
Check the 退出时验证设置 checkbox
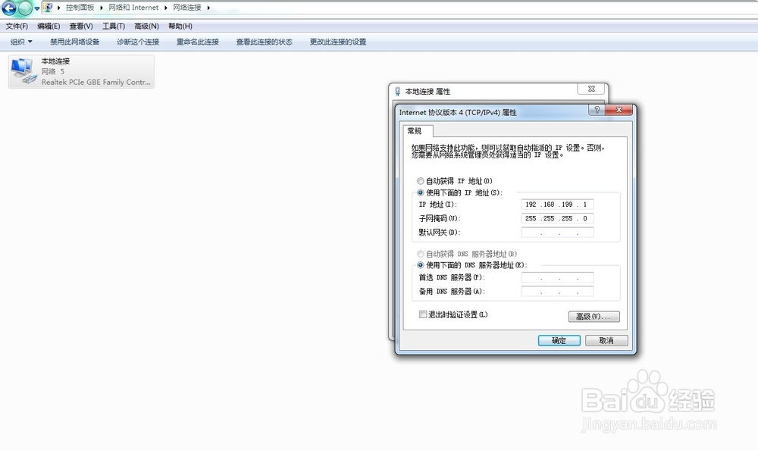[x=423, y=314]
